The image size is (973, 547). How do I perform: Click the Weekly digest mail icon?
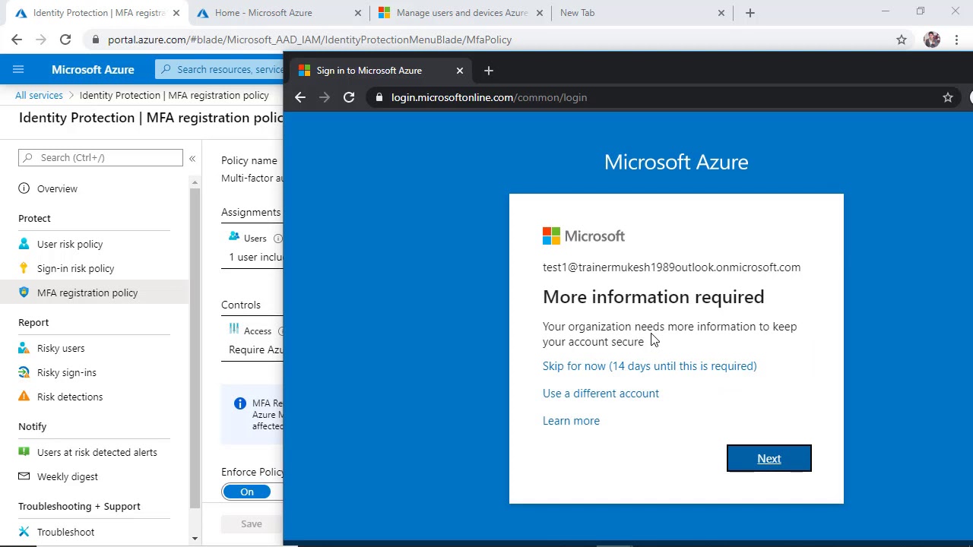[x=24, y=476]
